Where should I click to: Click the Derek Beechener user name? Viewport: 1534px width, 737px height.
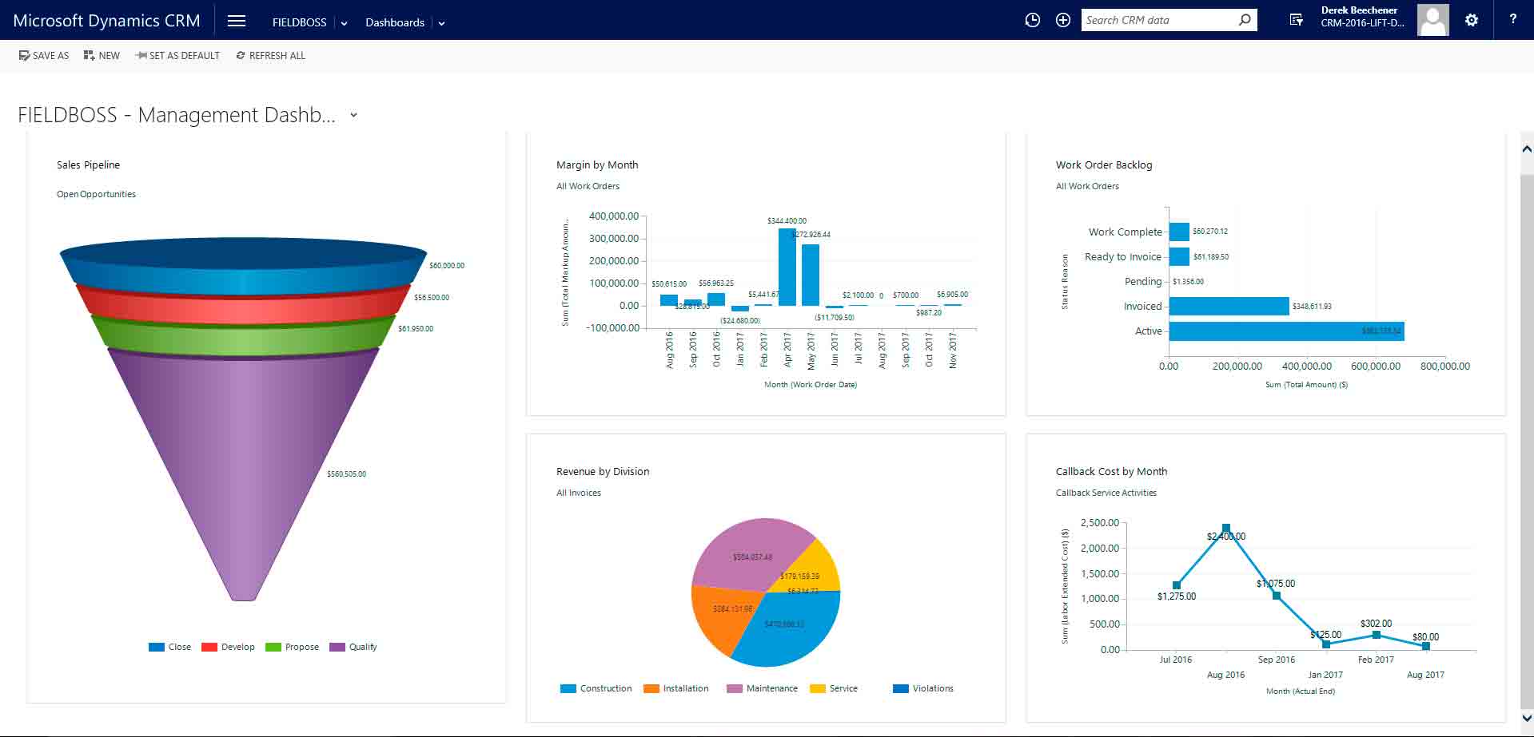1359,10
